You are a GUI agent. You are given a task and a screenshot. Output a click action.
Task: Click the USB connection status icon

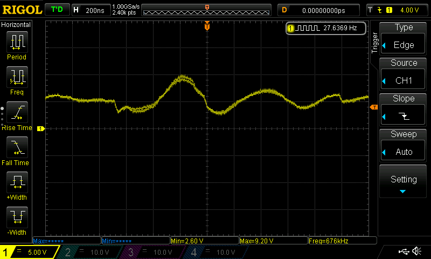tap(404, 251)
